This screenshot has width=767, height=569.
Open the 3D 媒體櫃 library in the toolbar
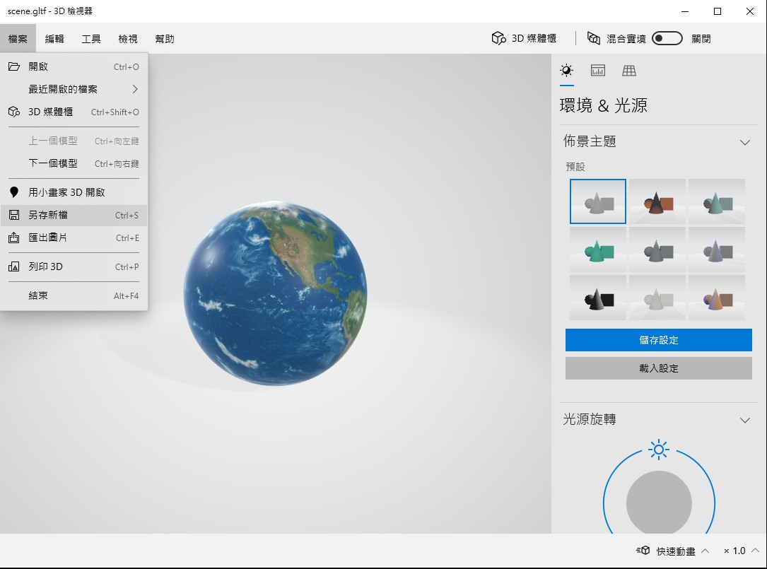(524, 39)
